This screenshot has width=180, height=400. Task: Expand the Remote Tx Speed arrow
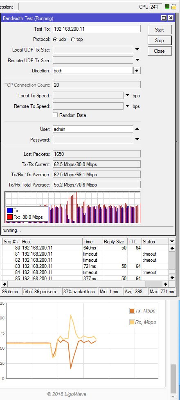coord(128,106)
